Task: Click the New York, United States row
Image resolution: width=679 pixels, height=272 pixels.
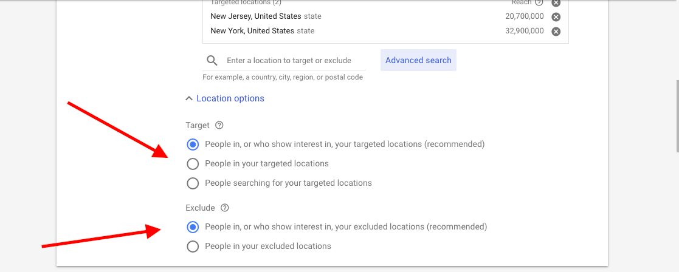Action: pos(385,31)
